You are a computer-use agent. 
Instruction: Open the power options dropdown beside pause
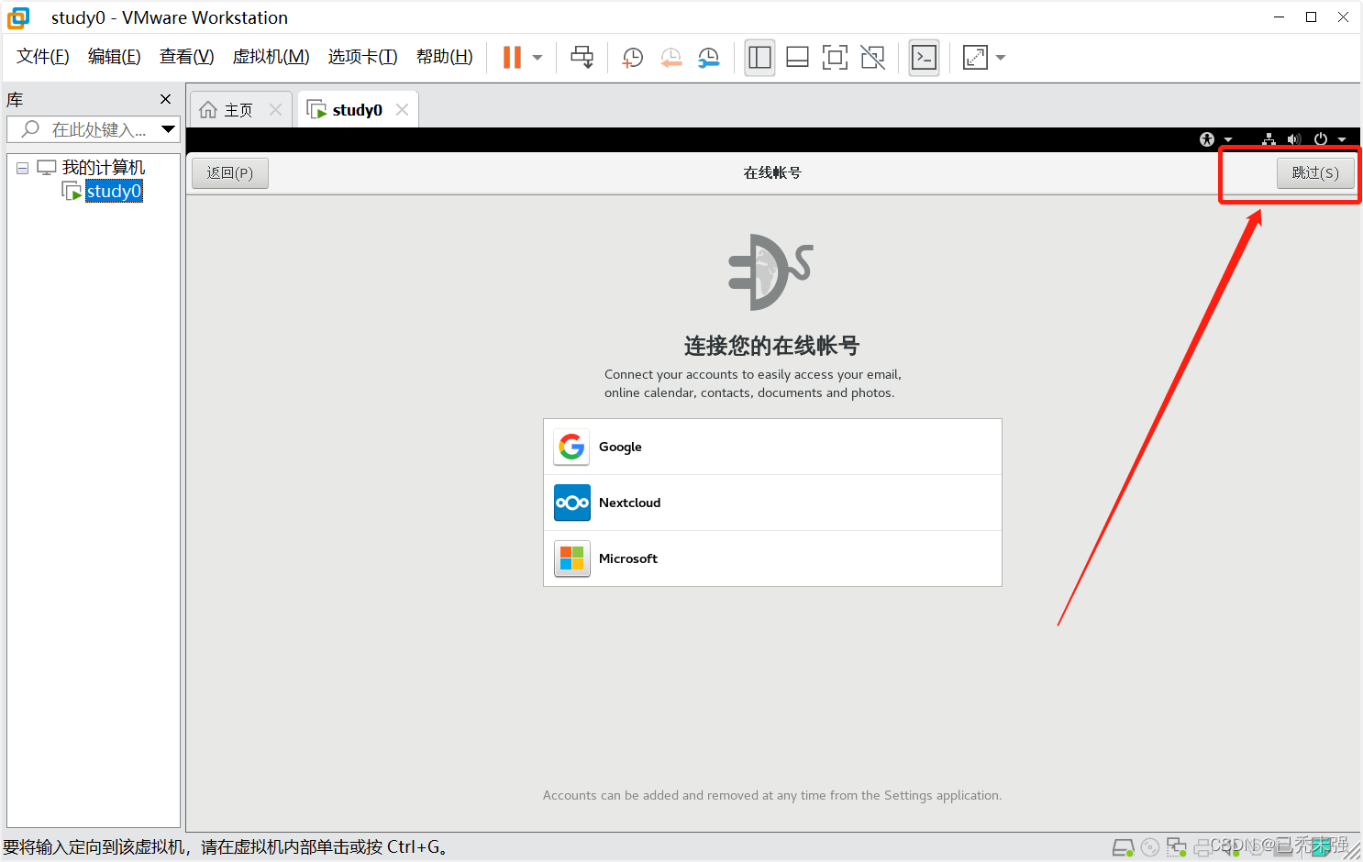(537, 58)
